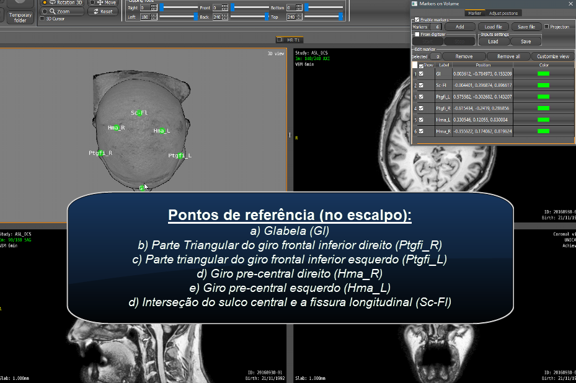This screenshot has width=576, height=383.
Task: Click the green color swatch for Ptgfi_L
Action: click(x=543, y=97)
